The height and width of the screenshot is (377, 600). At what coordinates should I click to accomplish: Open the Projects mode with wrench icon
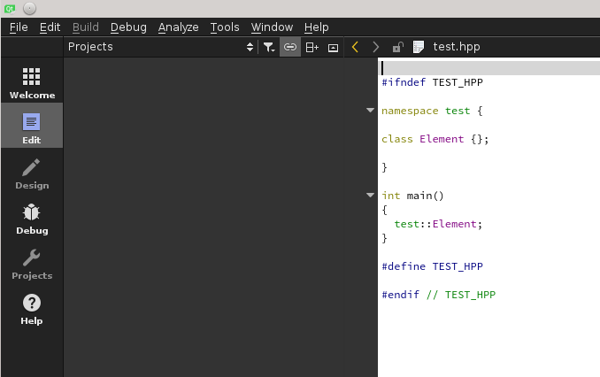[32, 265]
